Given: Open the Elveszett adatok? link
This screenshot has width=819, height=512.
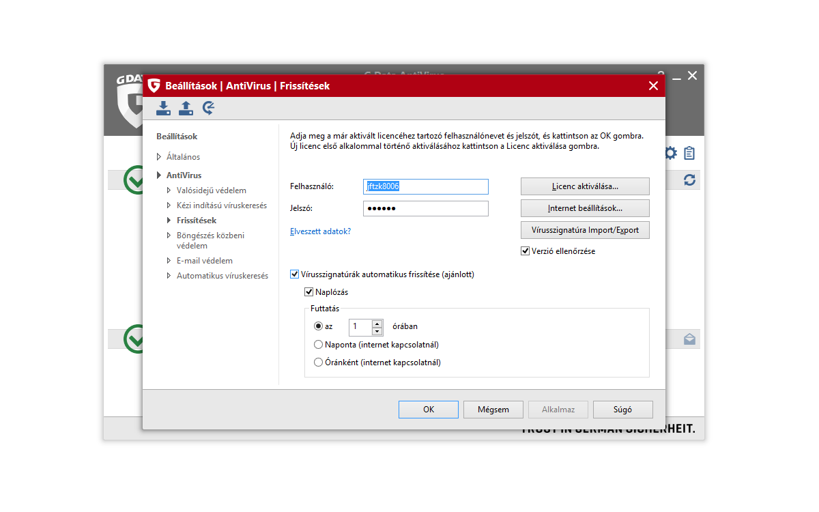Looking at the screenshot, I should click(320, 231).
